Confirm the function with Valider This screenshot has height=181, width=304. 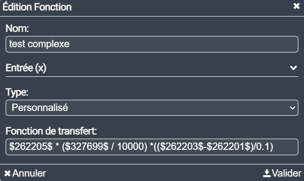click(x=282, y=173)
